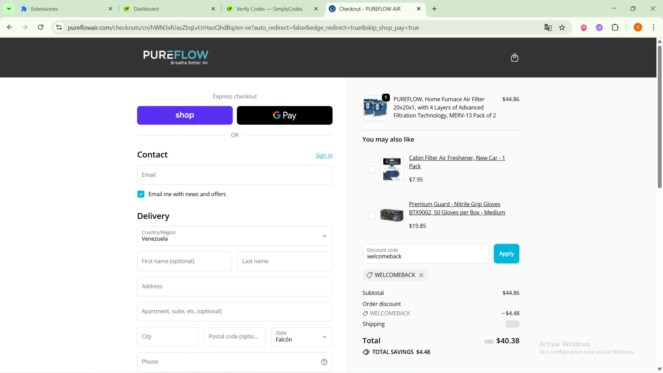This screenshot has width=663, height=373.
Task: Click the City field
Action: coord(168,337)
